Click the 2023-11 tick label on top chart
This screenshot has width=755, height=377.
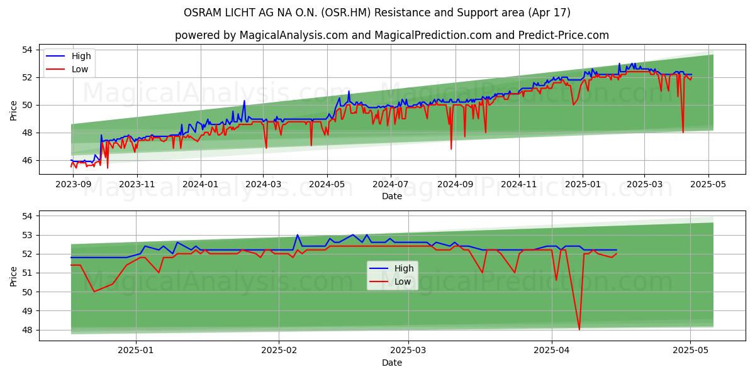click(x=137, y=185)
